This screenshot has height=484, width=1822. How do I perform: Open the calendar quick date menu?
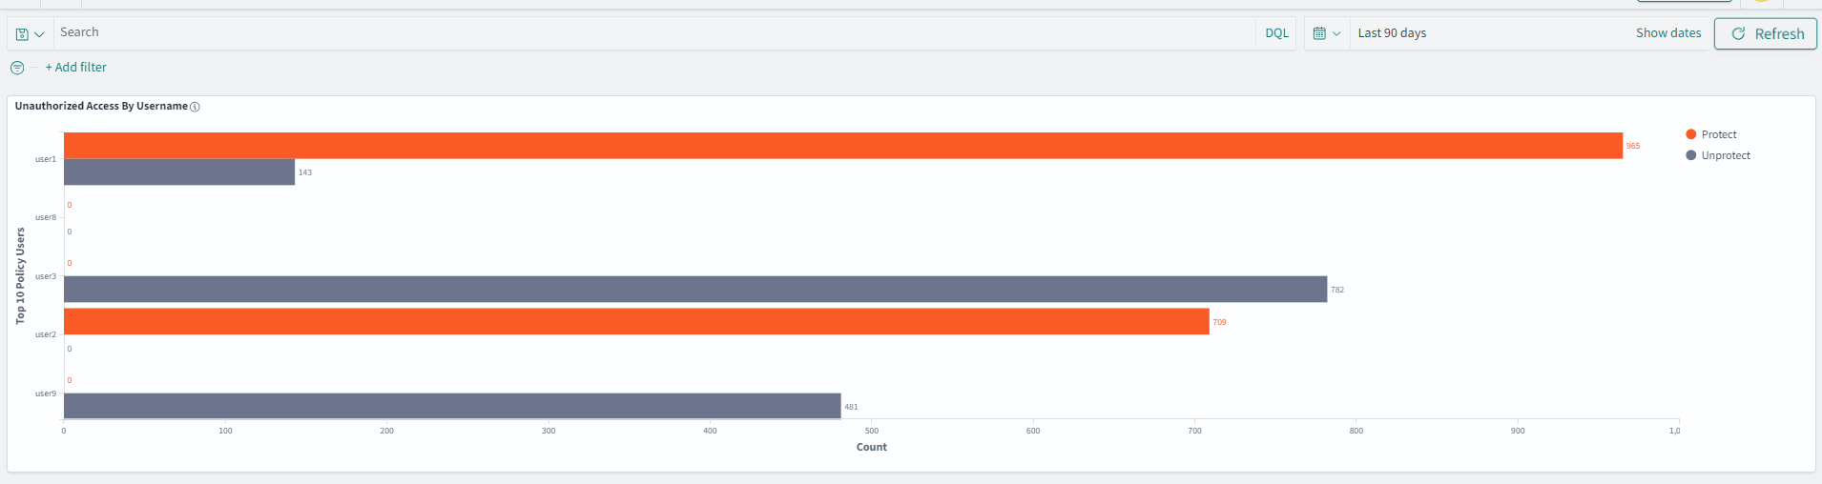point(1326,33)
